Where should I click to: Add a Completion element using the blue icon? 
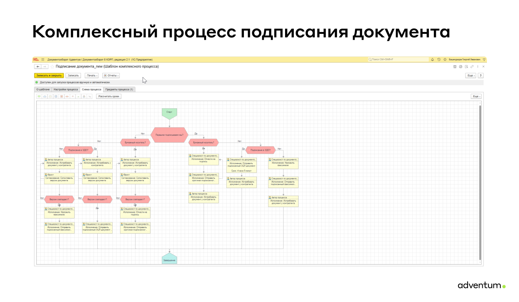click(44, 96)
